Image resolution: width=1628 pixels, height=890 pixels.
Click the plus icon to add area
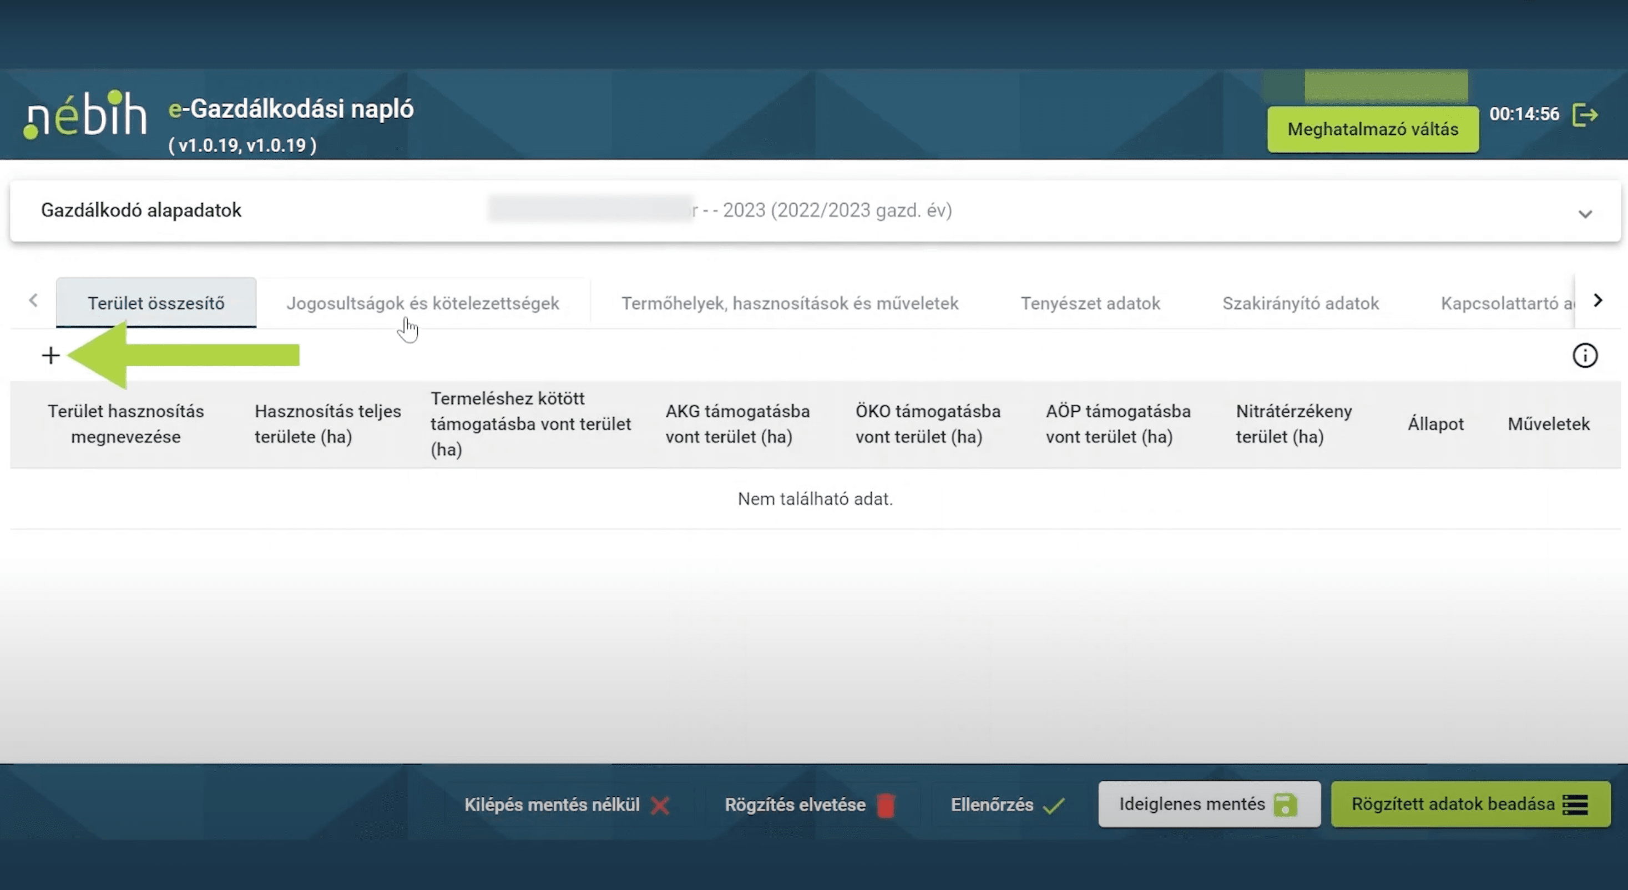[x=50, y=355]
